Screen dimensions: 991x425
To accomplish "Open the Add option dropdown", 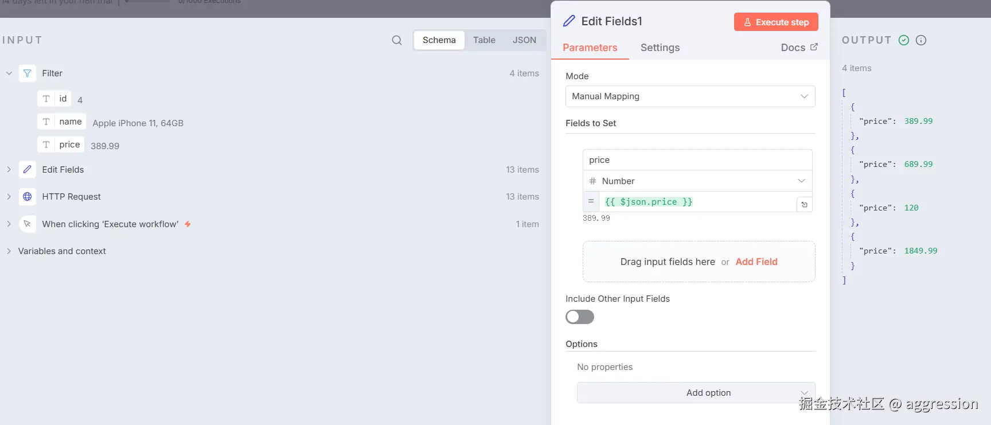I will (x=696, y=393).
